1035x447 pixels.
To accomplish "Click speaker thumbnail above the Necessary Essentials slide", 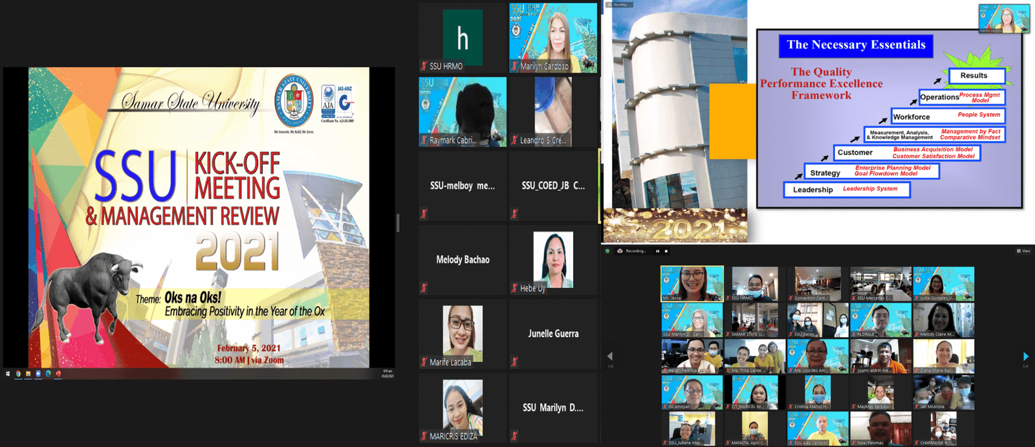I will (x=1004, y=18).
